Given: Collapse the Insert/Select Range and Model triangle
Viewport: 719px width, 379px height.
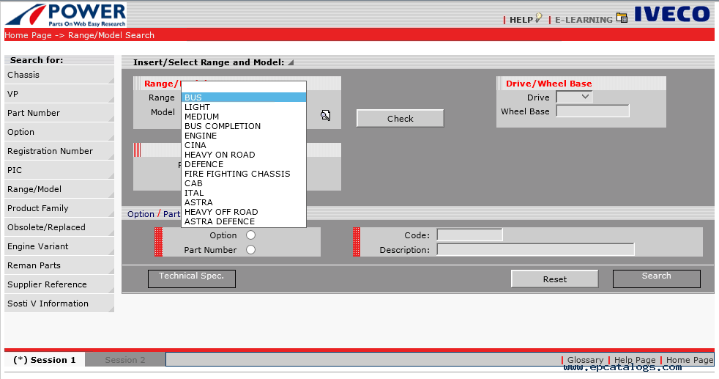Looking at the screenshot, I should (x=291, y=62).
